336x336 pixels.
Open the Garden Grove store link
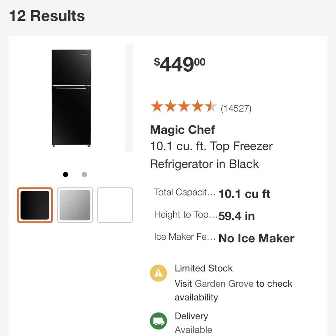pyautogui.click(x=224, y=284)
